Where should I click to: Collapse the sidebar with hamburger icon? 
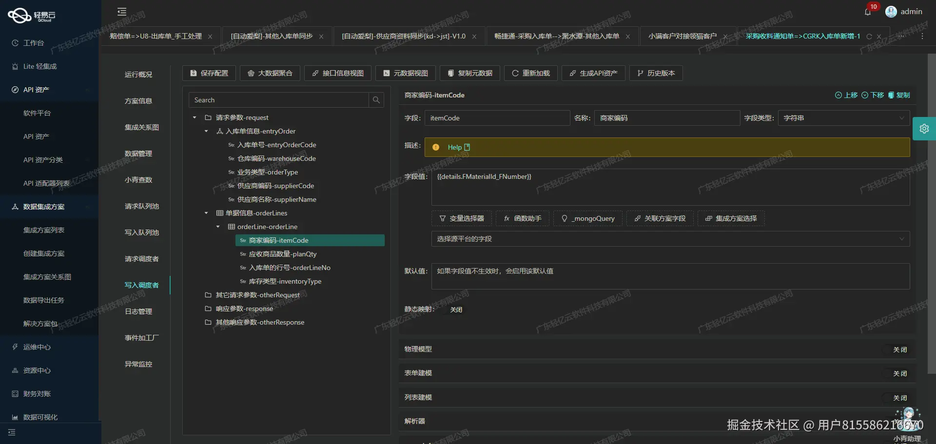tap(121, 11)
